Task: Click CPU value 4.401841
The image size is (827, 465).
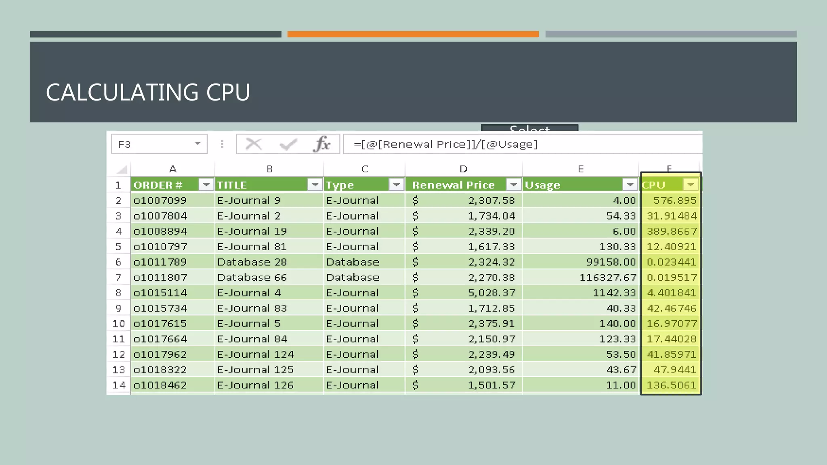Action: point(671,293)
